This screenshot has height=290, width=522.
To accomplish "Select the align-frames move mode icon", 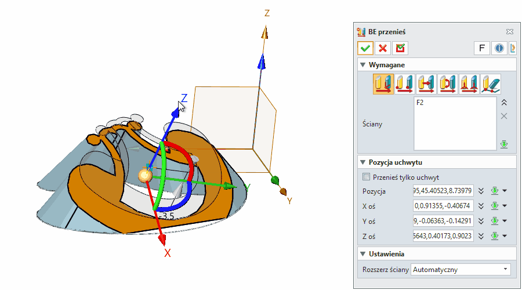I will coord(469,84).
